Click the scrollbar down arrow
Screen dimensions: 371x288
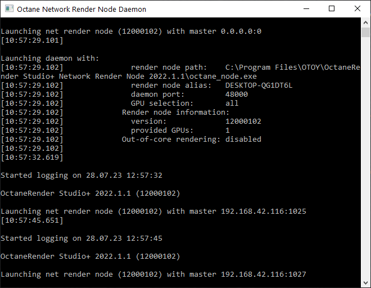pyautogui.click(x=366, y=283)
